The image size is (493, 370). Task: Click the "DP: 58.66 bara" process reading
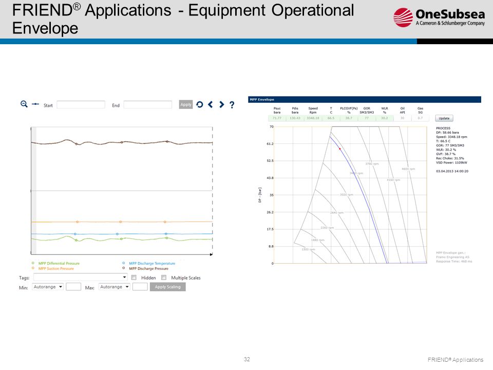click(447, 133)
